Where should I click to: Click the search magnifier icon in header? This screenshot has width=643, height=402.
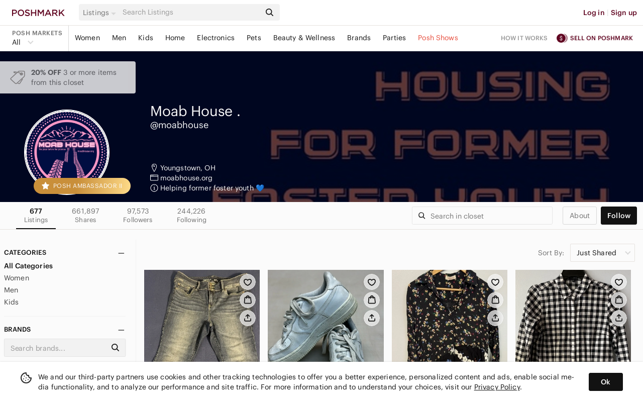tap(270, 13)
